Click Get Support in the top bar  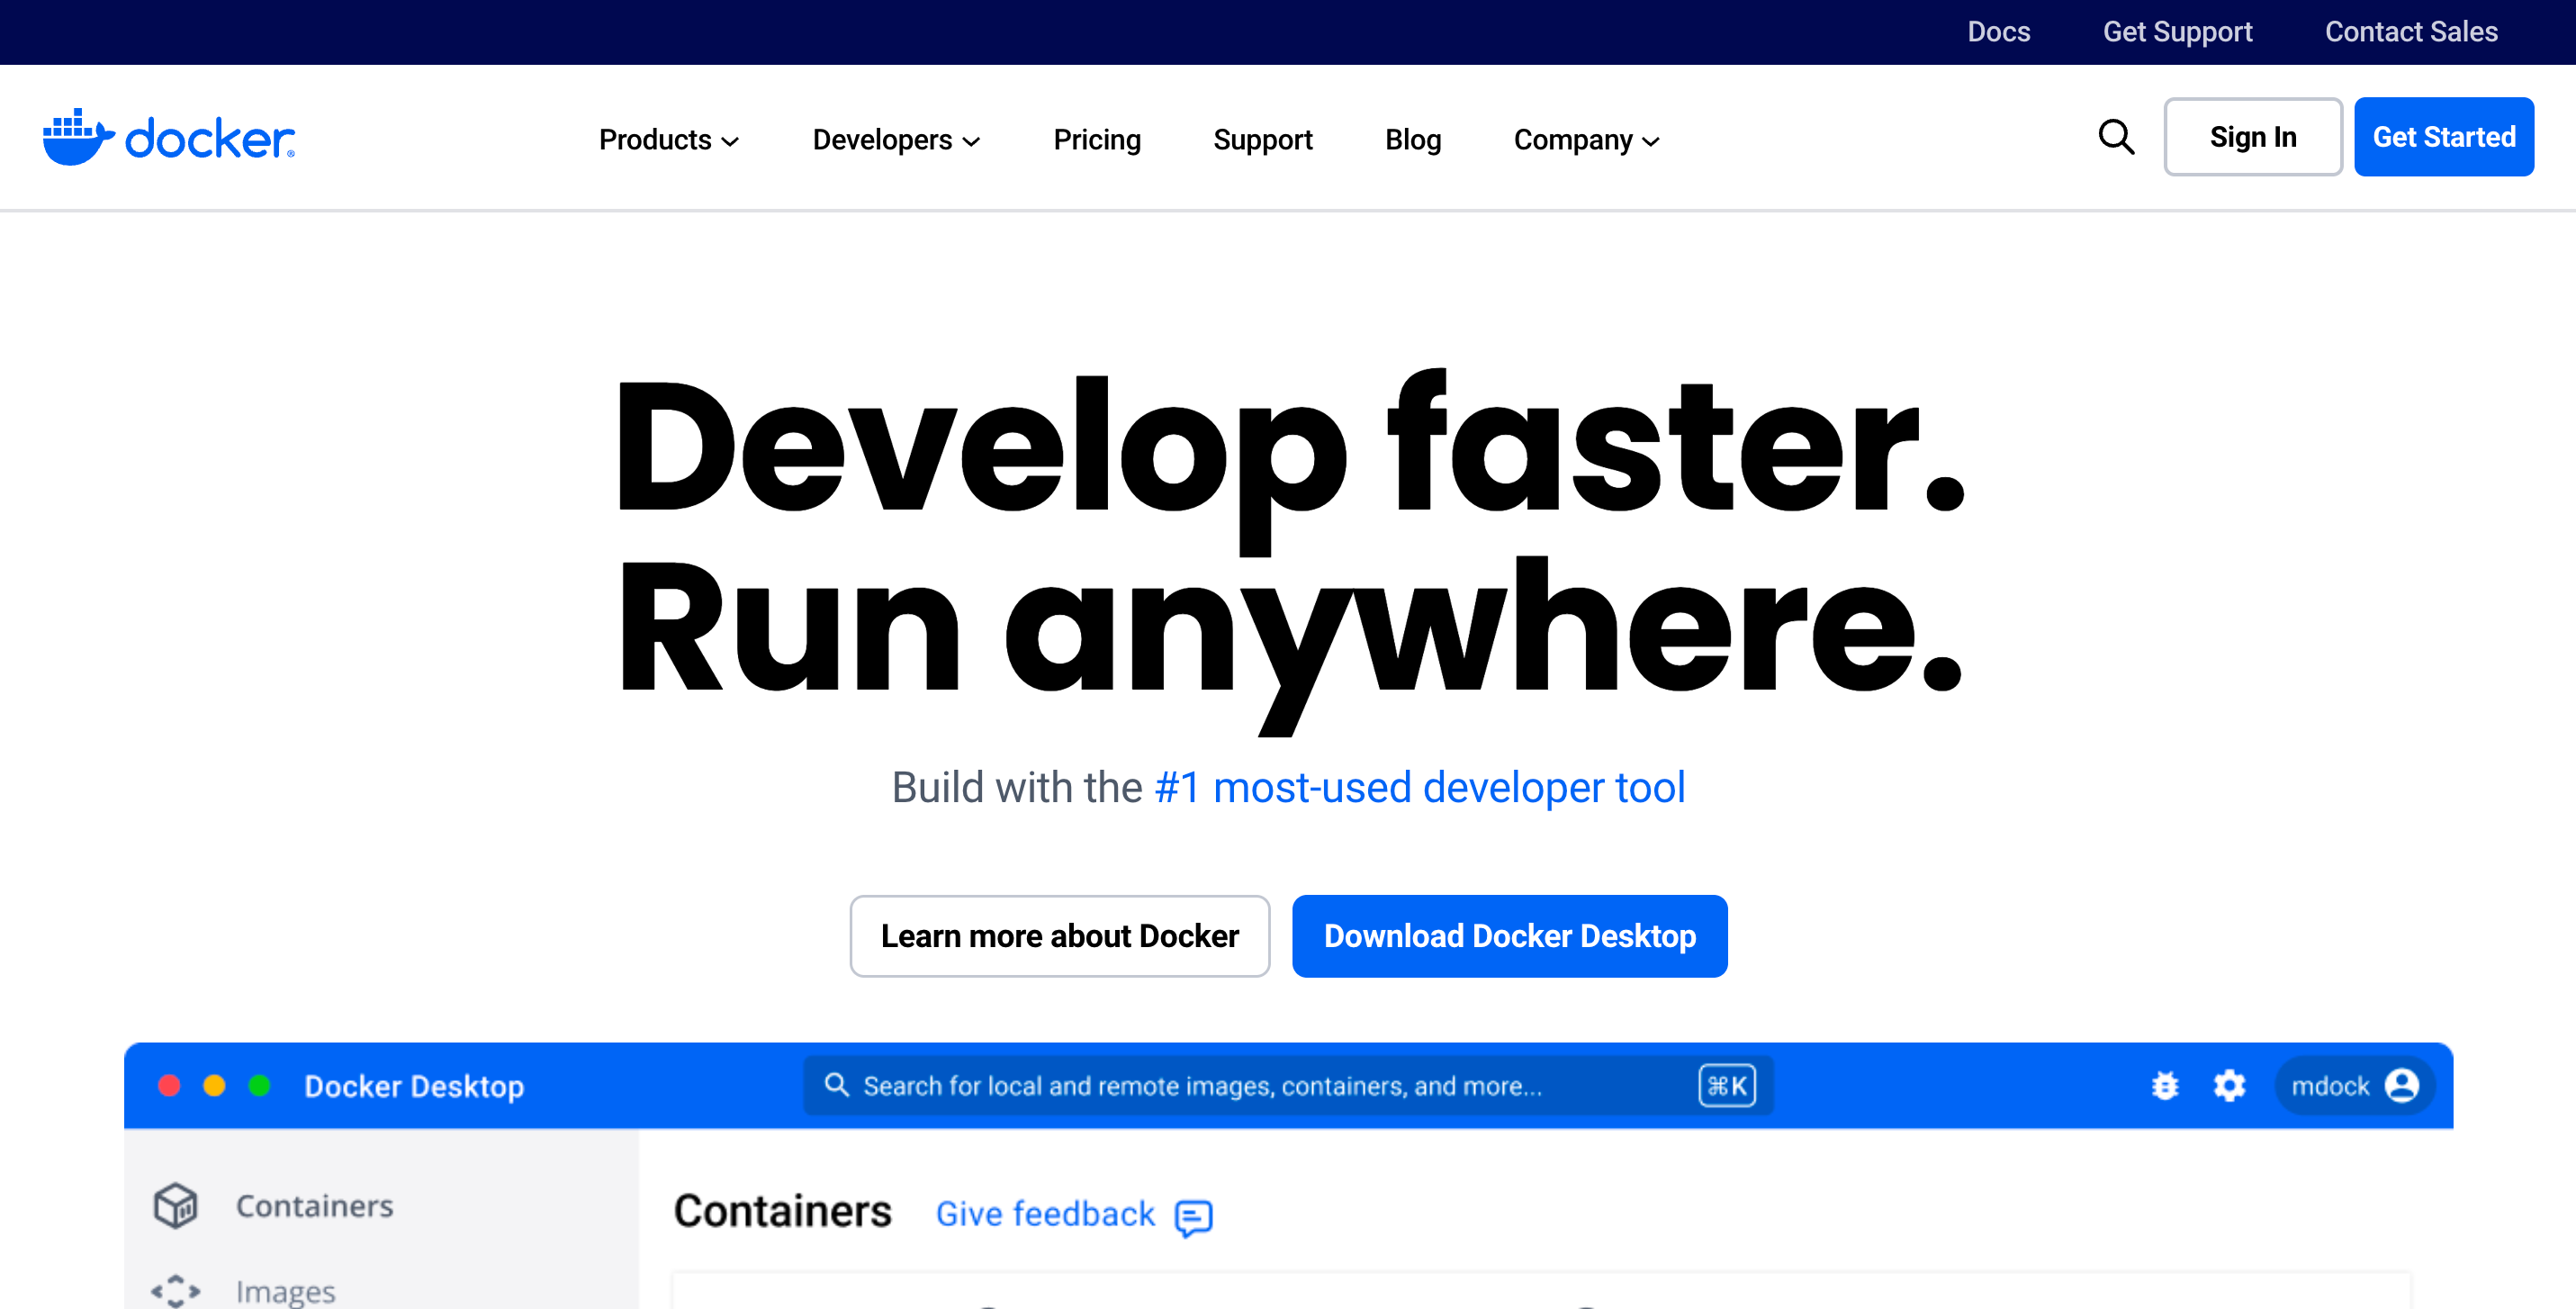coord(2177,32)
